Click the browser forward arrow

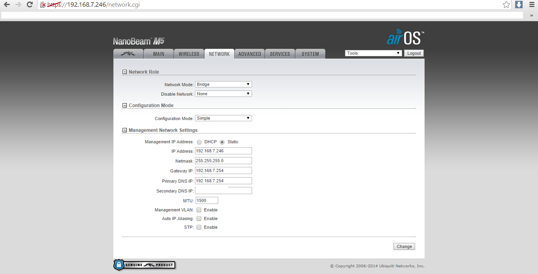click(x=18, y=5)
